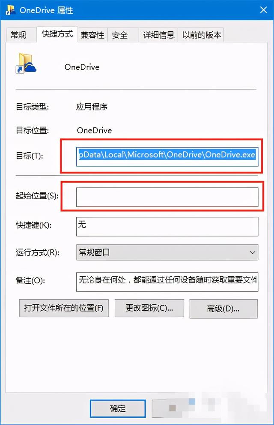The height and width of the screenshot is (425, 274).
Task: Expand the 运行方式 常规窗口 dropdown
Action: [x=167, y=252]
